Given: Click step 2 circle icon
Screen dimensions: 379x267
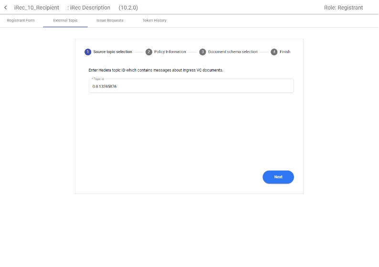Looking at the screenshot, I should tap(149, 52).
